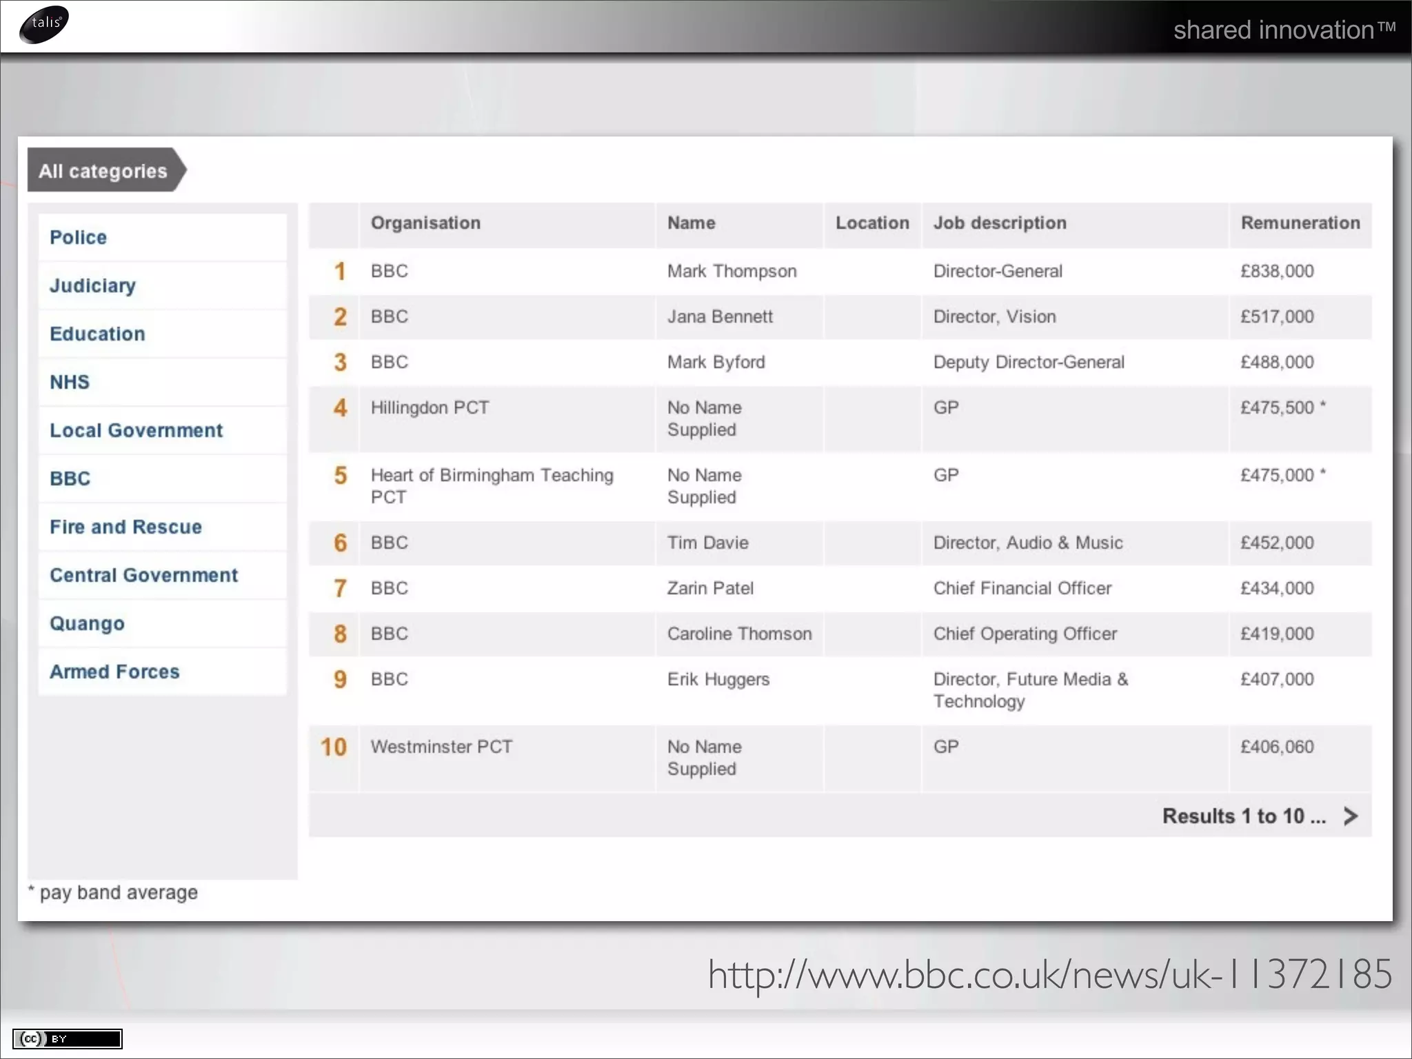The width and height of the screenshot is (1412, 1059).
Task: Select the Education category
Action: [97, 334]
